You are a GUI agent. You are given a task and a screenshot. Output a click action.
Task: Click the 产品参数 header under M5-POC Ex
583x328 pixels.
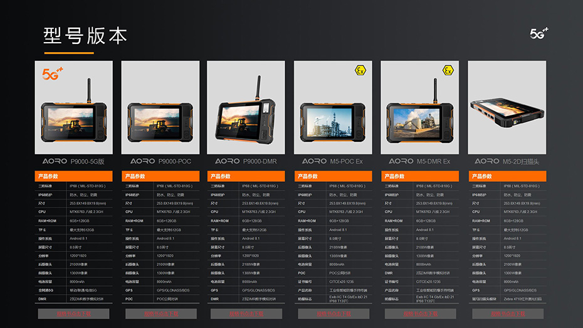point(333,176)
